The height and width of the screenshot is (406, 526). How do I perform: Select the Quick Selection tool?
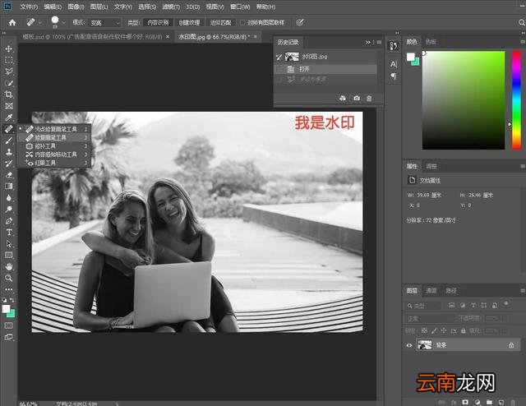coord(9,83)
